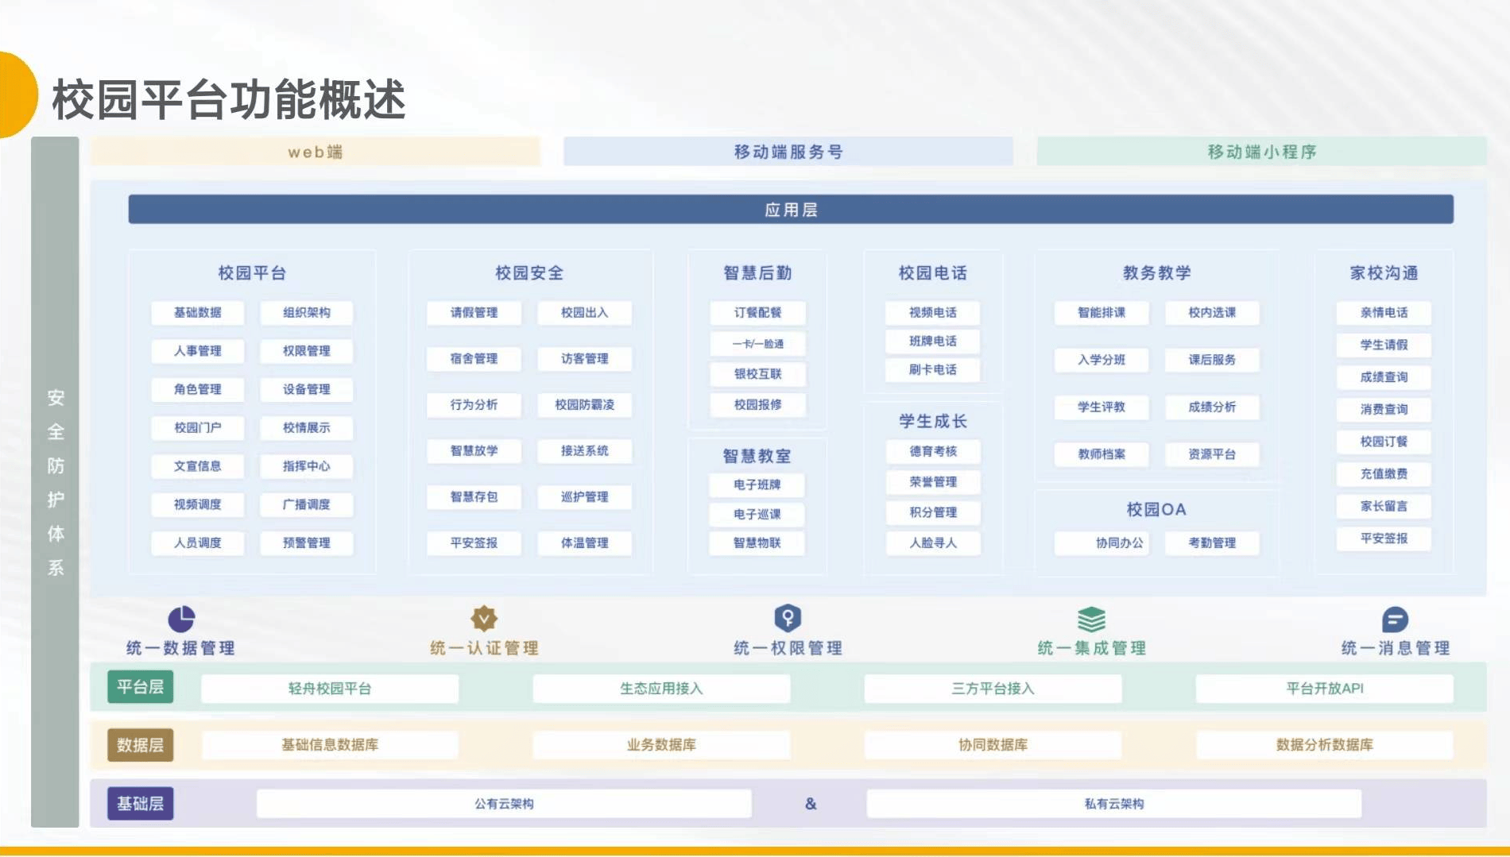Image resolution: width=1510 pixels, height=857 pixels.
Task: Click the 校园平台功能概述 title
Action: point(229,100)
